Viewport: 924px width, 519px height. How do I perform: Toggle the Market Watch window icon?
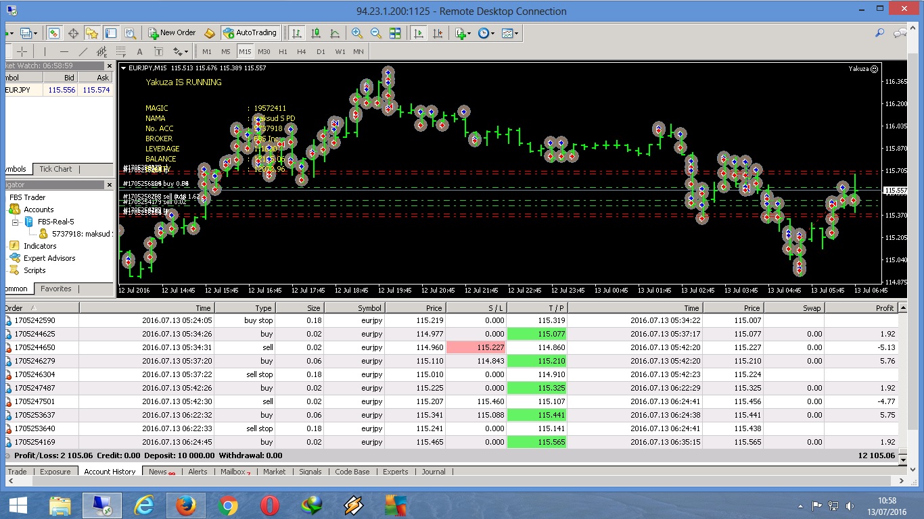pos(54,32)
